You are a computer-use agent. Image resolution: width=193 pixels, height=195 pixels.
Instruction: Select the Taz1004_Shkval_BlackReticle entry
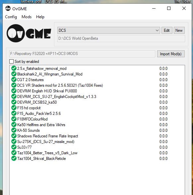click(41, 159)
